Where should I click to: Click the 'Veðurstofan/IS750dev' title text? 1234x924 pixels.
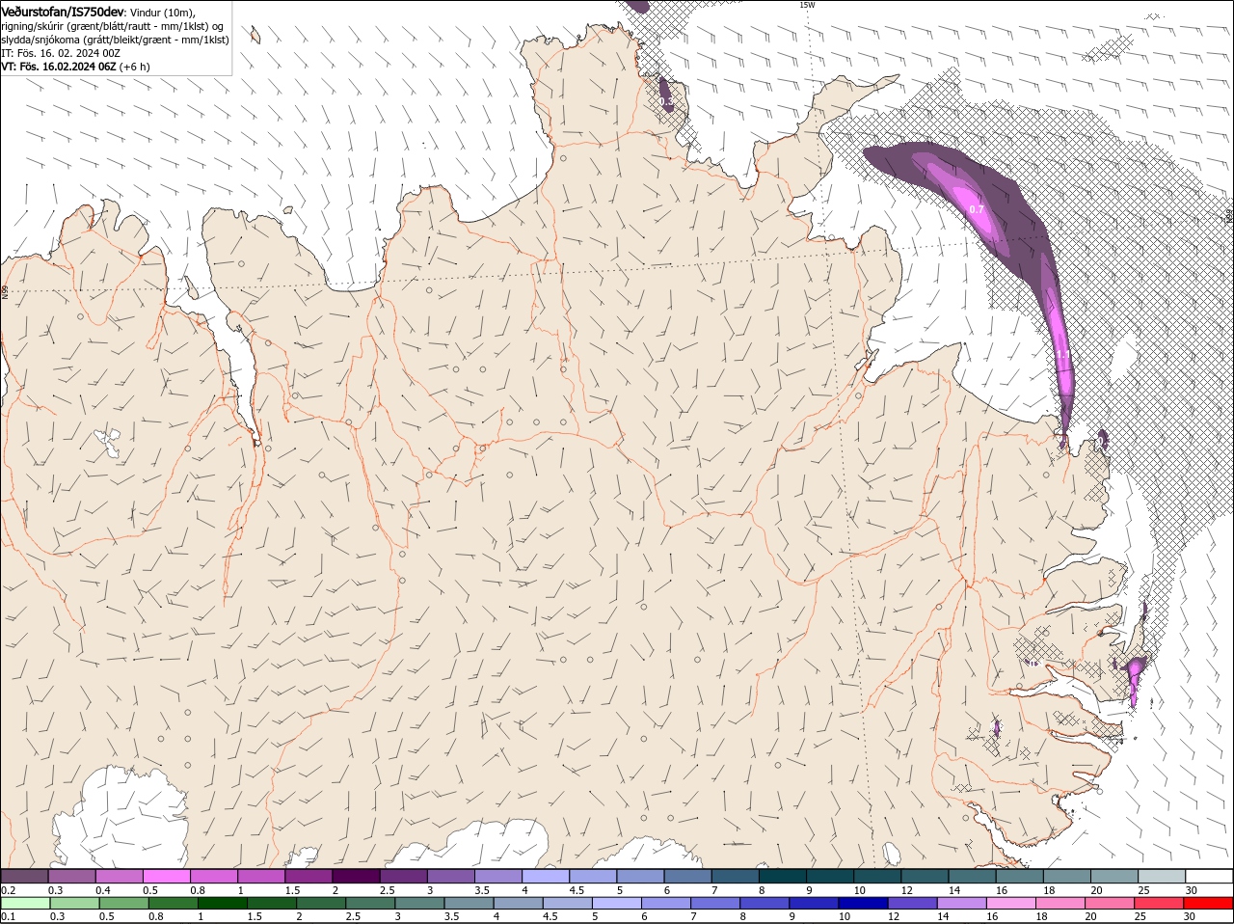[62, 11]
